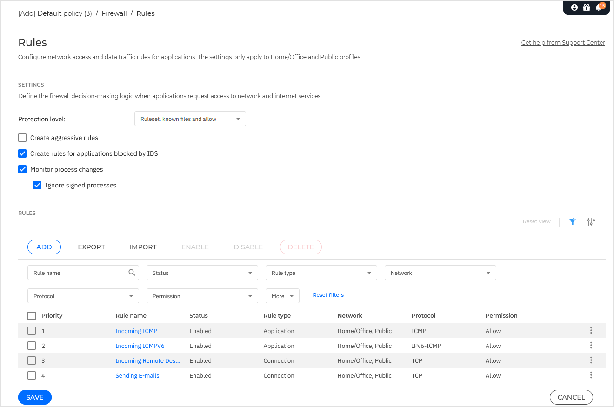
Task: Open three-dot menu for Incoming ICMP
Action: coord(591,331)
